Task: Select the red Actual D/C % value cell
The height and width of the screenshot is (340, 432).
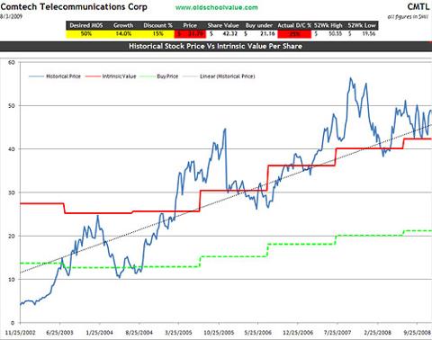Action: click(294, 34)
